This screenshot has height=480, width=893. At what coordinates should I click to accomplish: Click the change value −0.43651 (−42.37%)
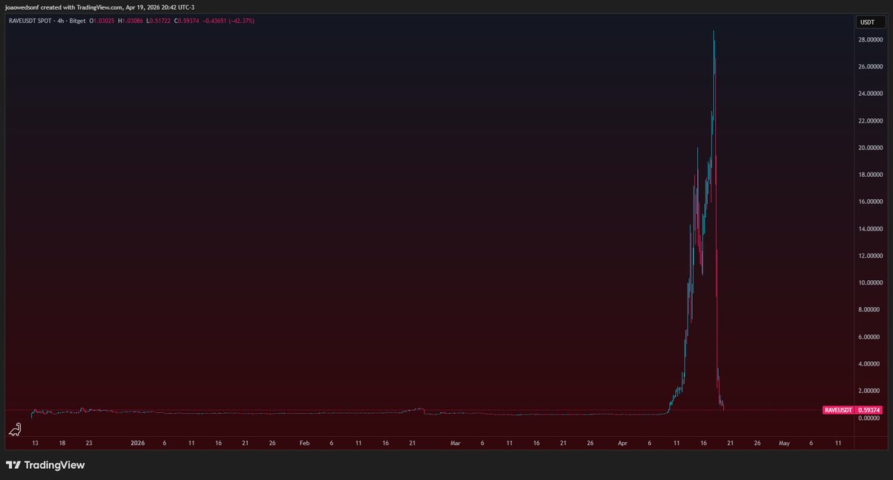[x=228, y=21]
